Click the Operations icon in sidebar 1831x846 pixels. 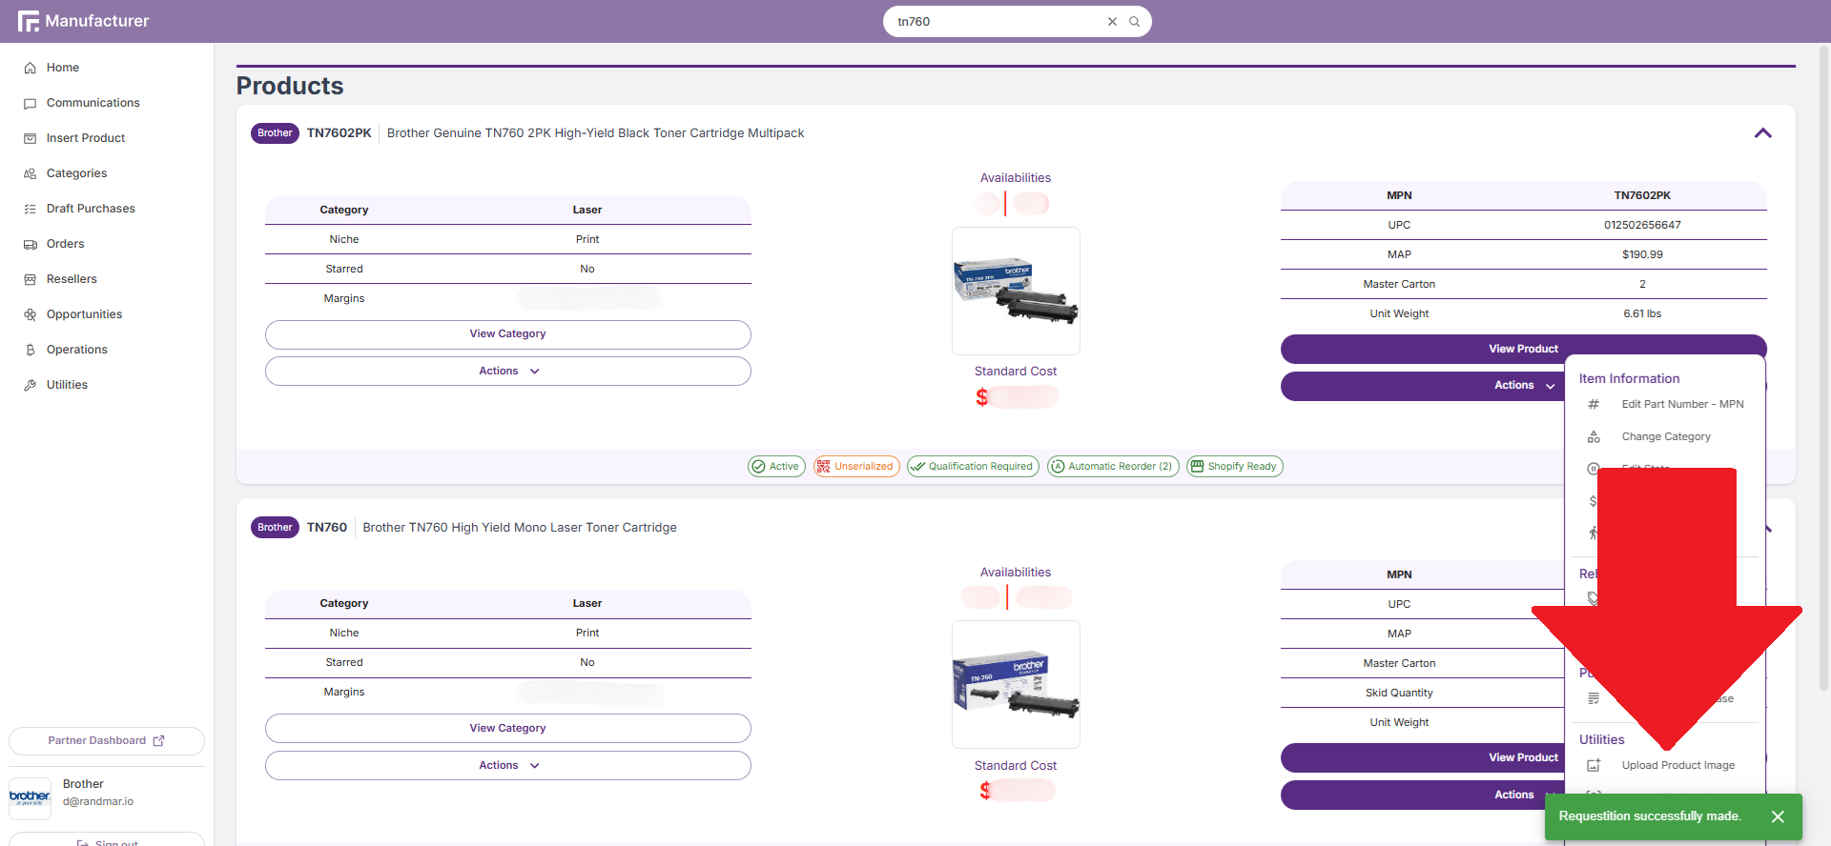click(31, 350)
